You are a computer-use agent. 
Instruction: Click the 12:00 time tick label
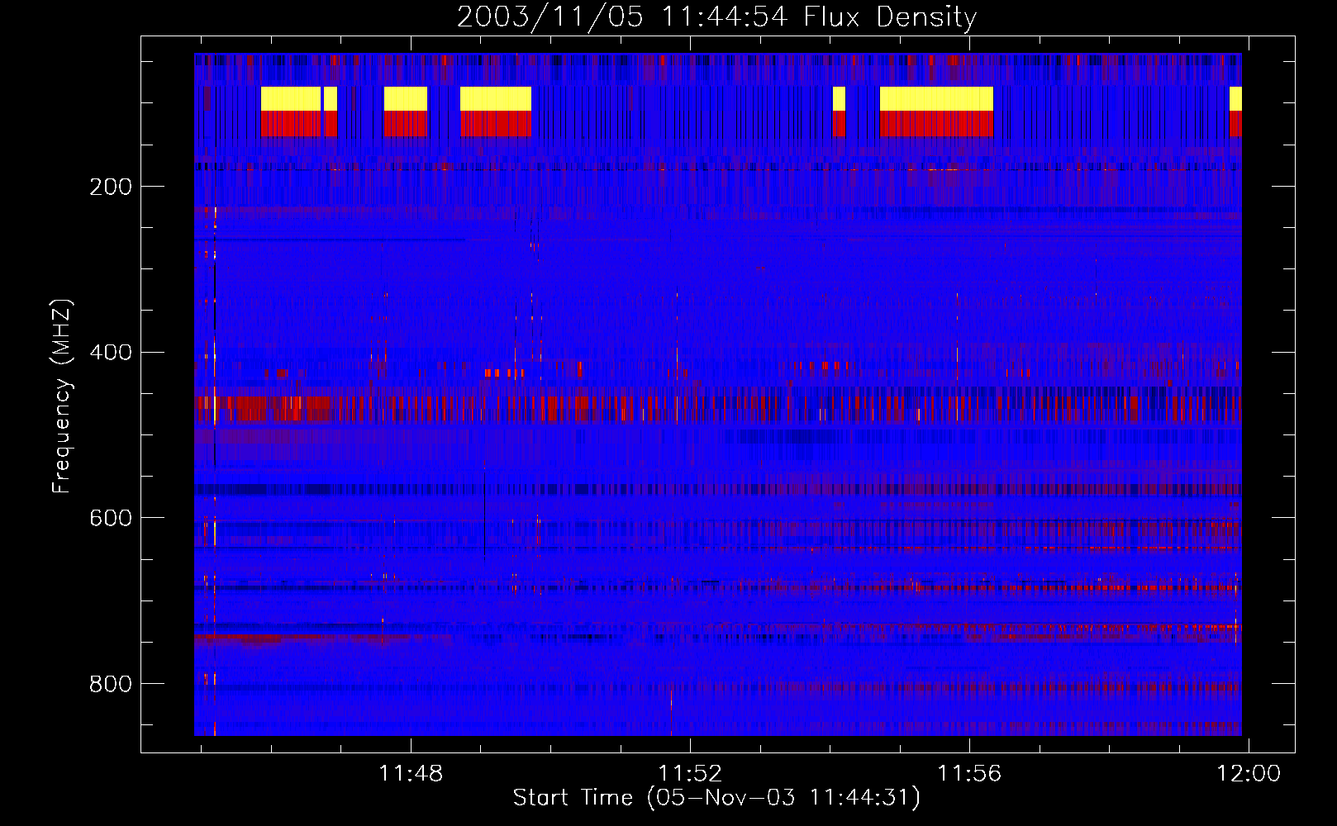coord(1248,773)
